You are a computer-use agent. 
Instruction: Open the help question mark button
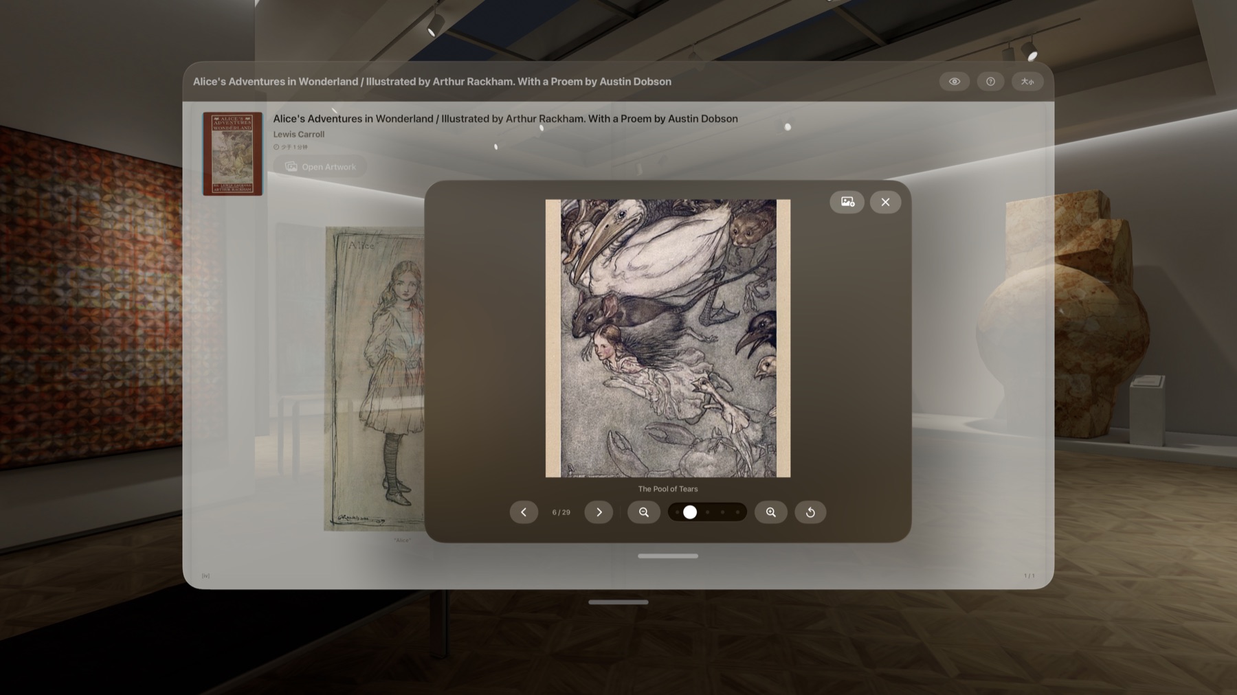(990, 81)
